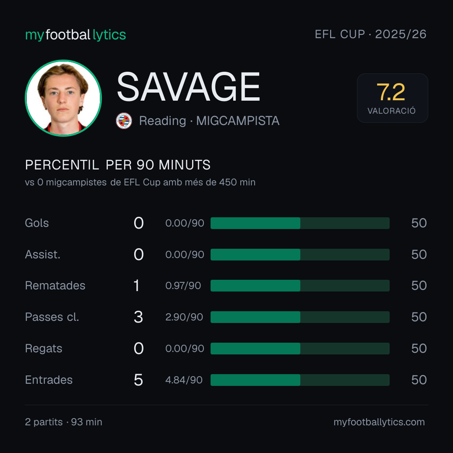
Task: Click the SAVAGE player name heading
Action: click(188, 87)
